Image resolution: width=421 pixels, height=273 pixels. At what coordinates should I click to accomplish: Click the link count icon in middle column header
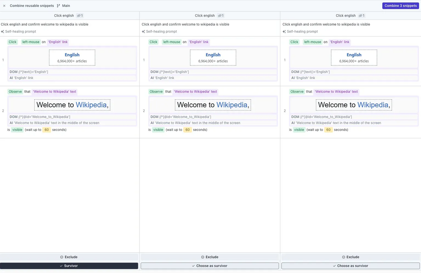coord(220,16)
